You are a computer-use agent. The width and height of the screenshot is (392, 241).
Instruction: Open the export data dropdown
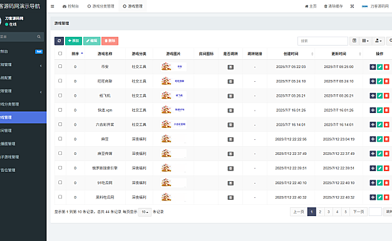(x=378, y=41)
